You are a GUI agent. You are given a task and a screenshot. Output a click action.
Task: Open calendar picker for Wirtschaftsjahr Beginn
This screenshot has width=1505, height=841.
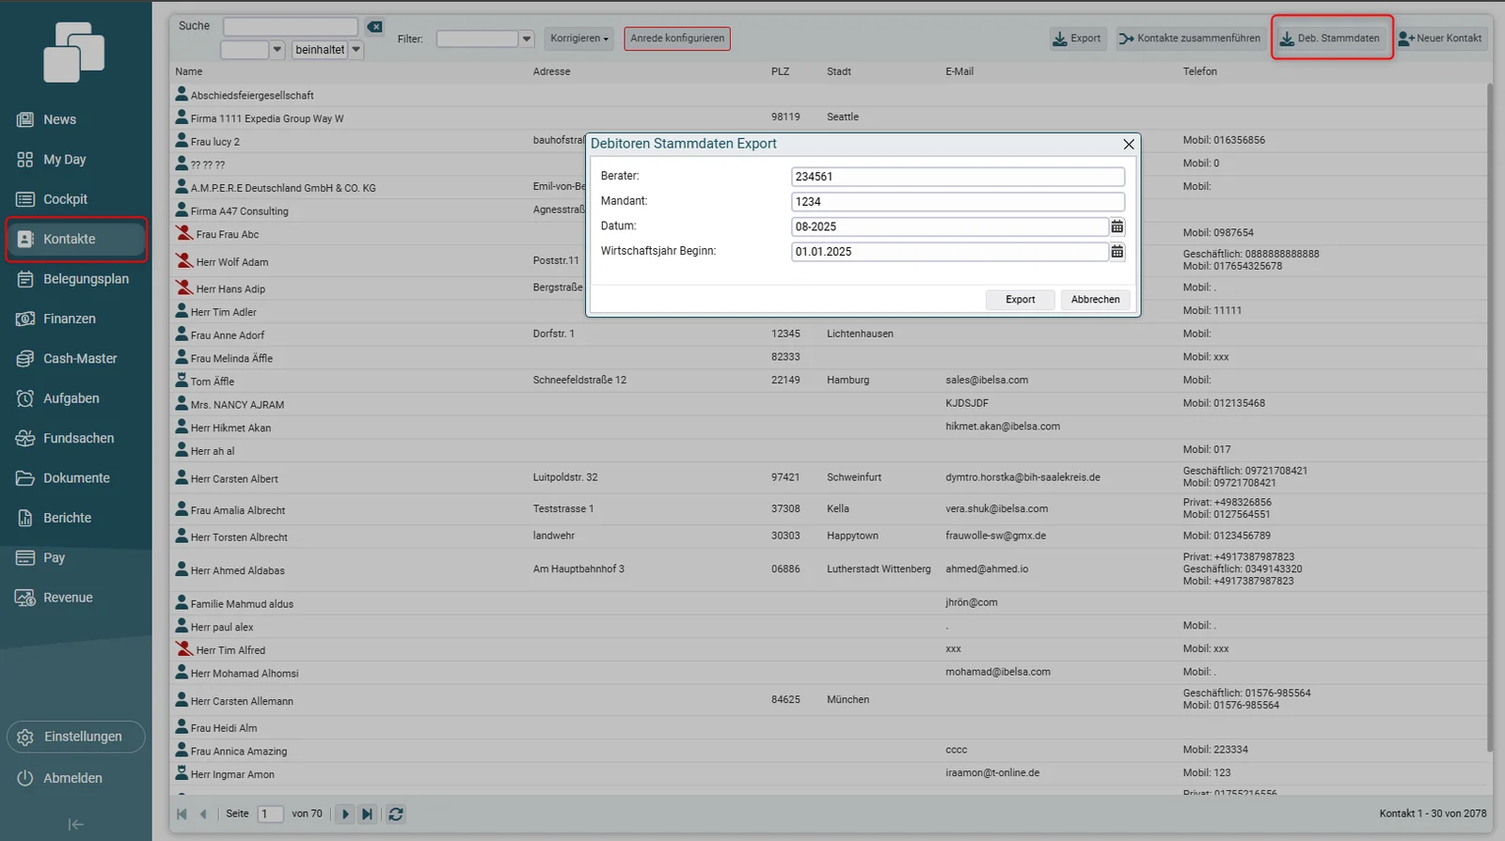[x=1117, y=252]
